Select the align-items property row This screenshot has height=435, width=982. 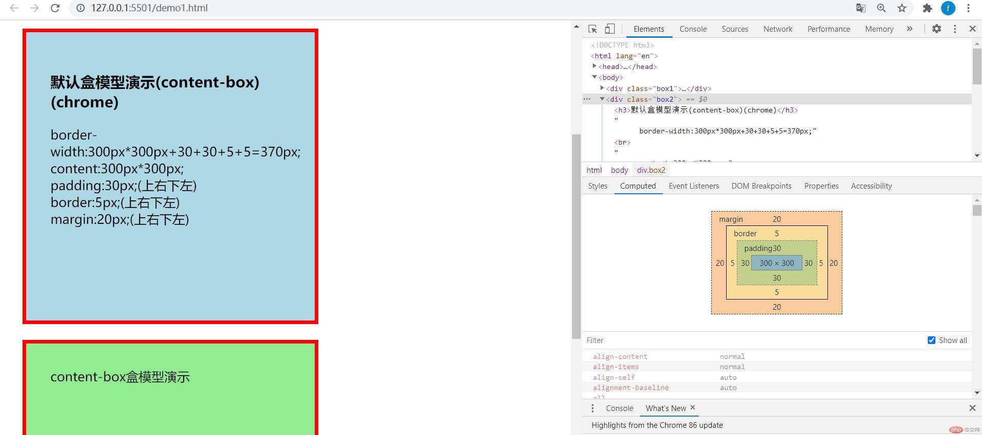pos(777,367)
